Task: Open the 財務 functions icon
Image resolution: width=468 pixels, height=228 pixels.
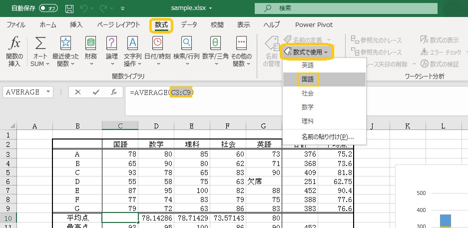Action: pyautogui.click(x=90, y=43)
